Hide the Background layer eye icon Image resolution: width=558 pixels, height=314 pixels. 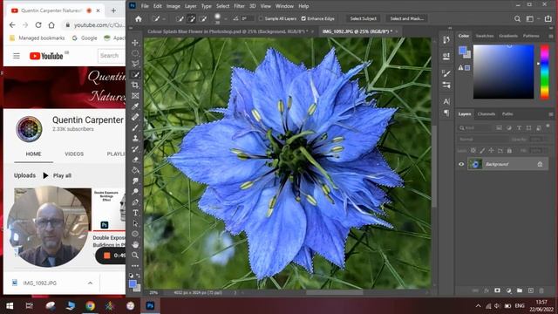click(461, 164)
